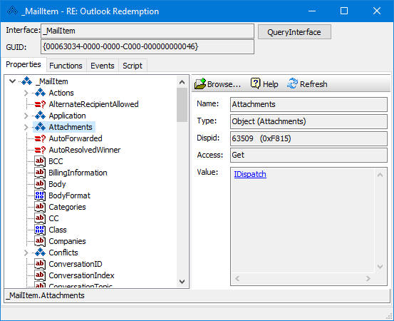Select the Companies property label
Viewport: 394px width, 321px height.
point(67,241)
